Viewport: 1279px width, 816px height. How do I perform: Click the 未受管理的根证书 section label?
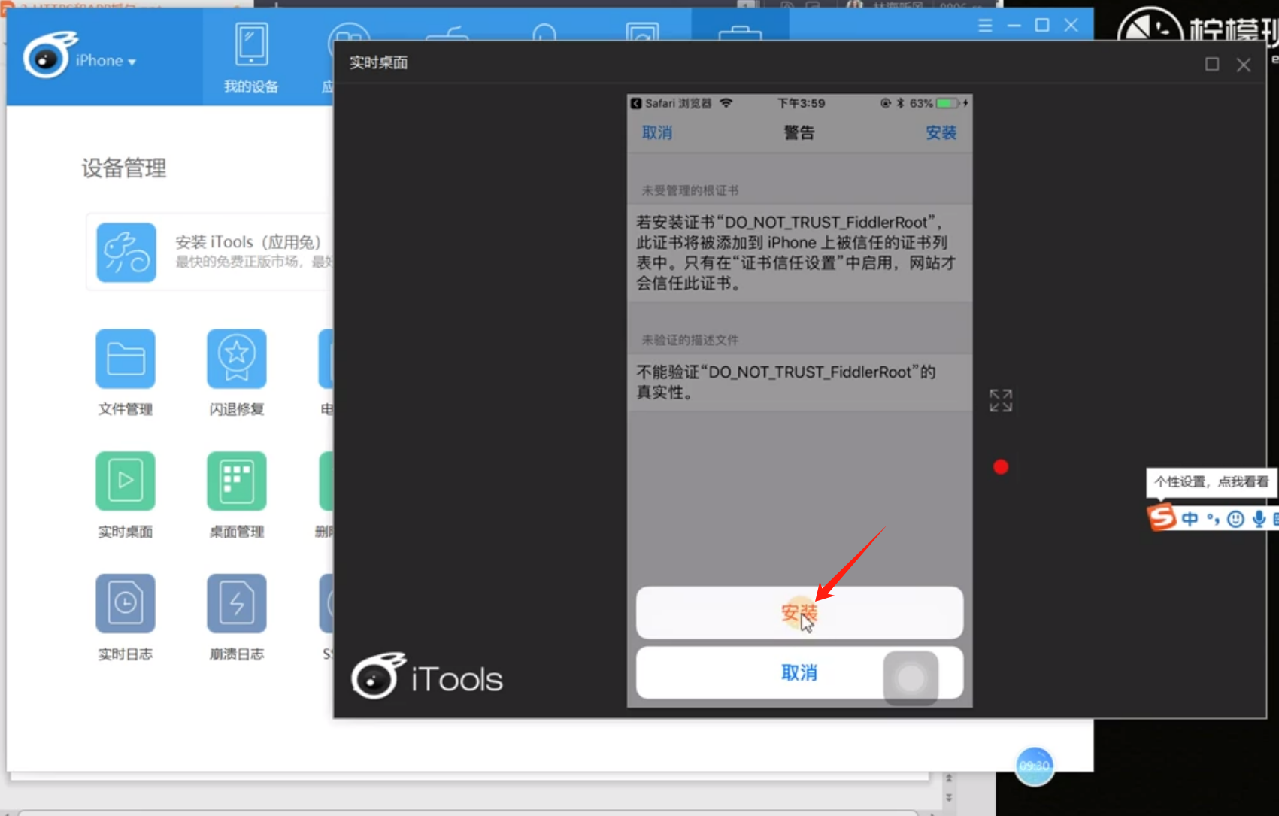click(x=690, y=190)
